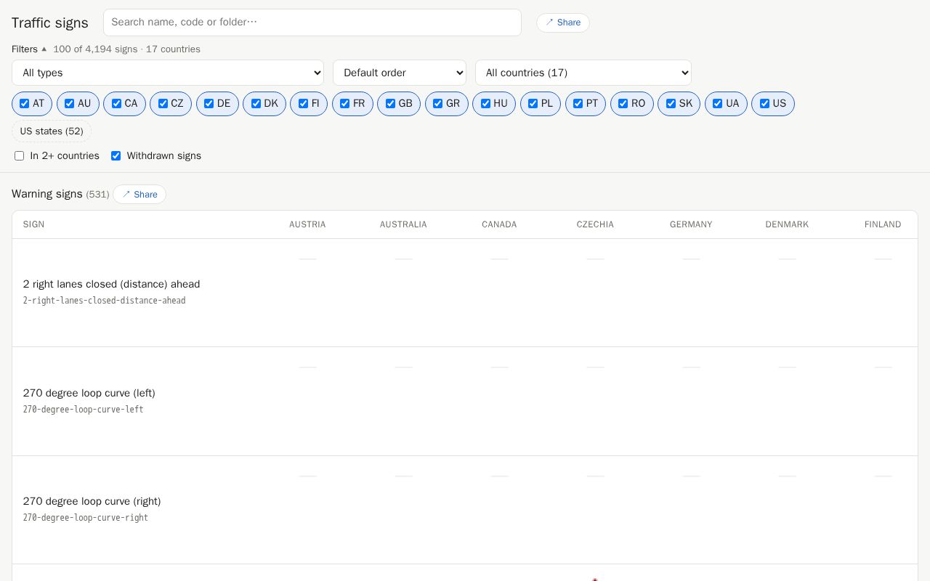Expand the US states (52) chip

pos(52,131)
